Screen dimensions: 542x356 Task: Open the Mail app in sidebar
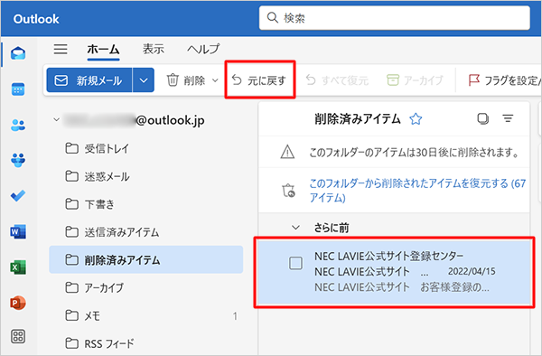[18, 53]
